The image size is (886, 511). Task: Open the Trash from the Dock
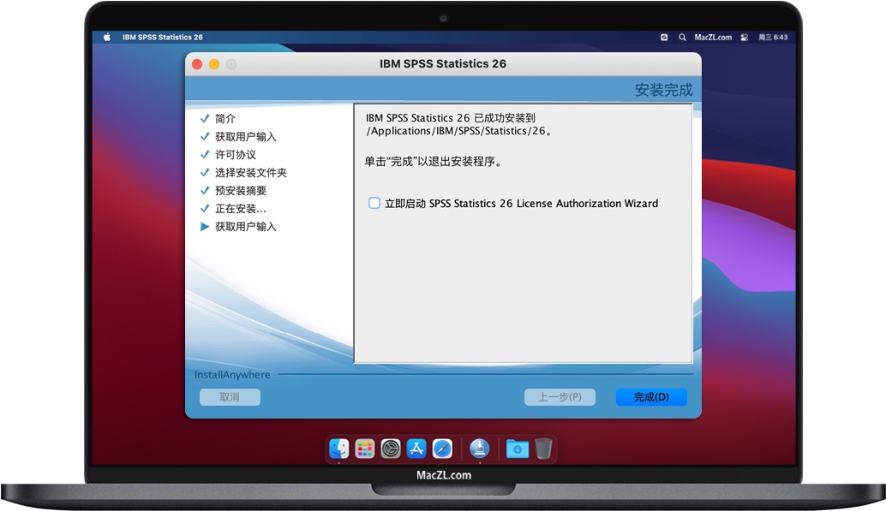[x=542, y=447]
